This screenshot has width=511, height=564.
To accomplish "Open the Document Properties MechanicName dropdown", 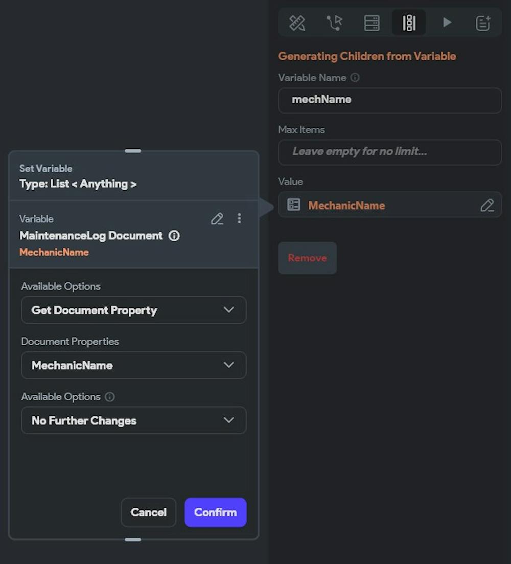I will (x=133, y=365).
